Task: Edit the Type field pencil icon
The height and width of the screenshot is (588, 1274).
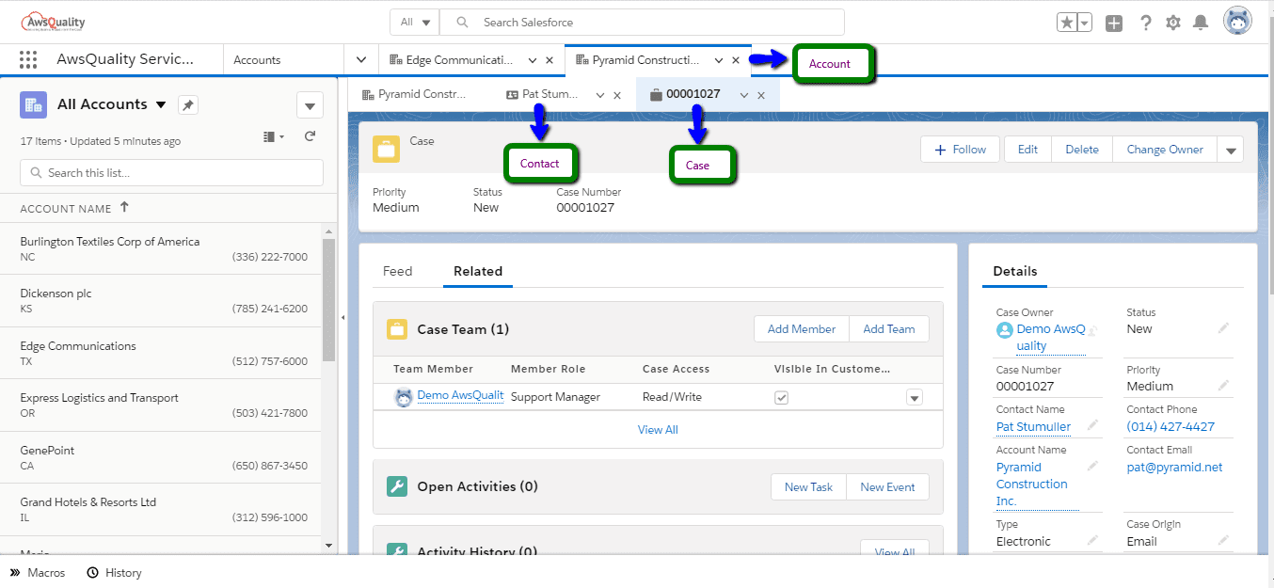Action: 1092,540
